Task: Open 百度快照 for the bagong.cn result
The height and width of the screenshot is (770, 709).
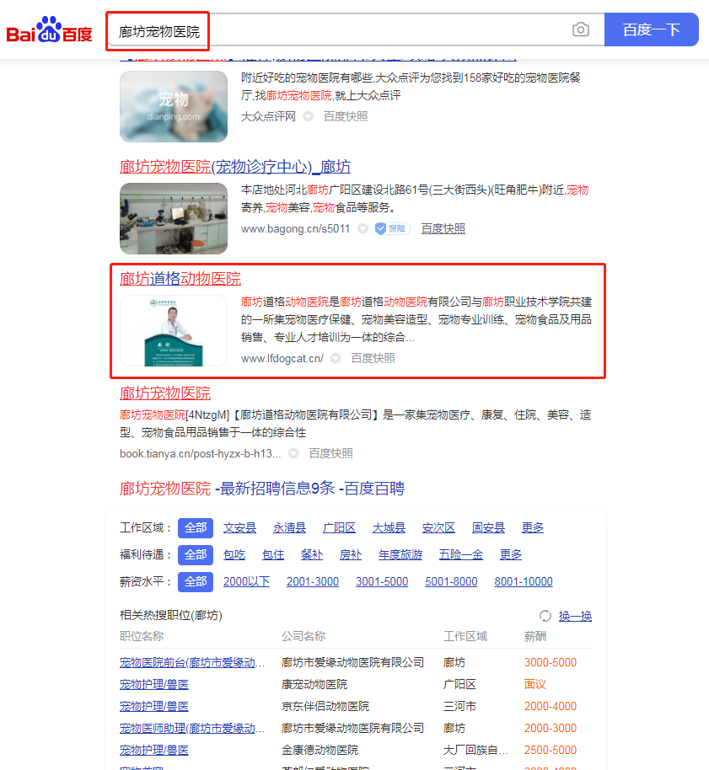Action: coord(443,229)
